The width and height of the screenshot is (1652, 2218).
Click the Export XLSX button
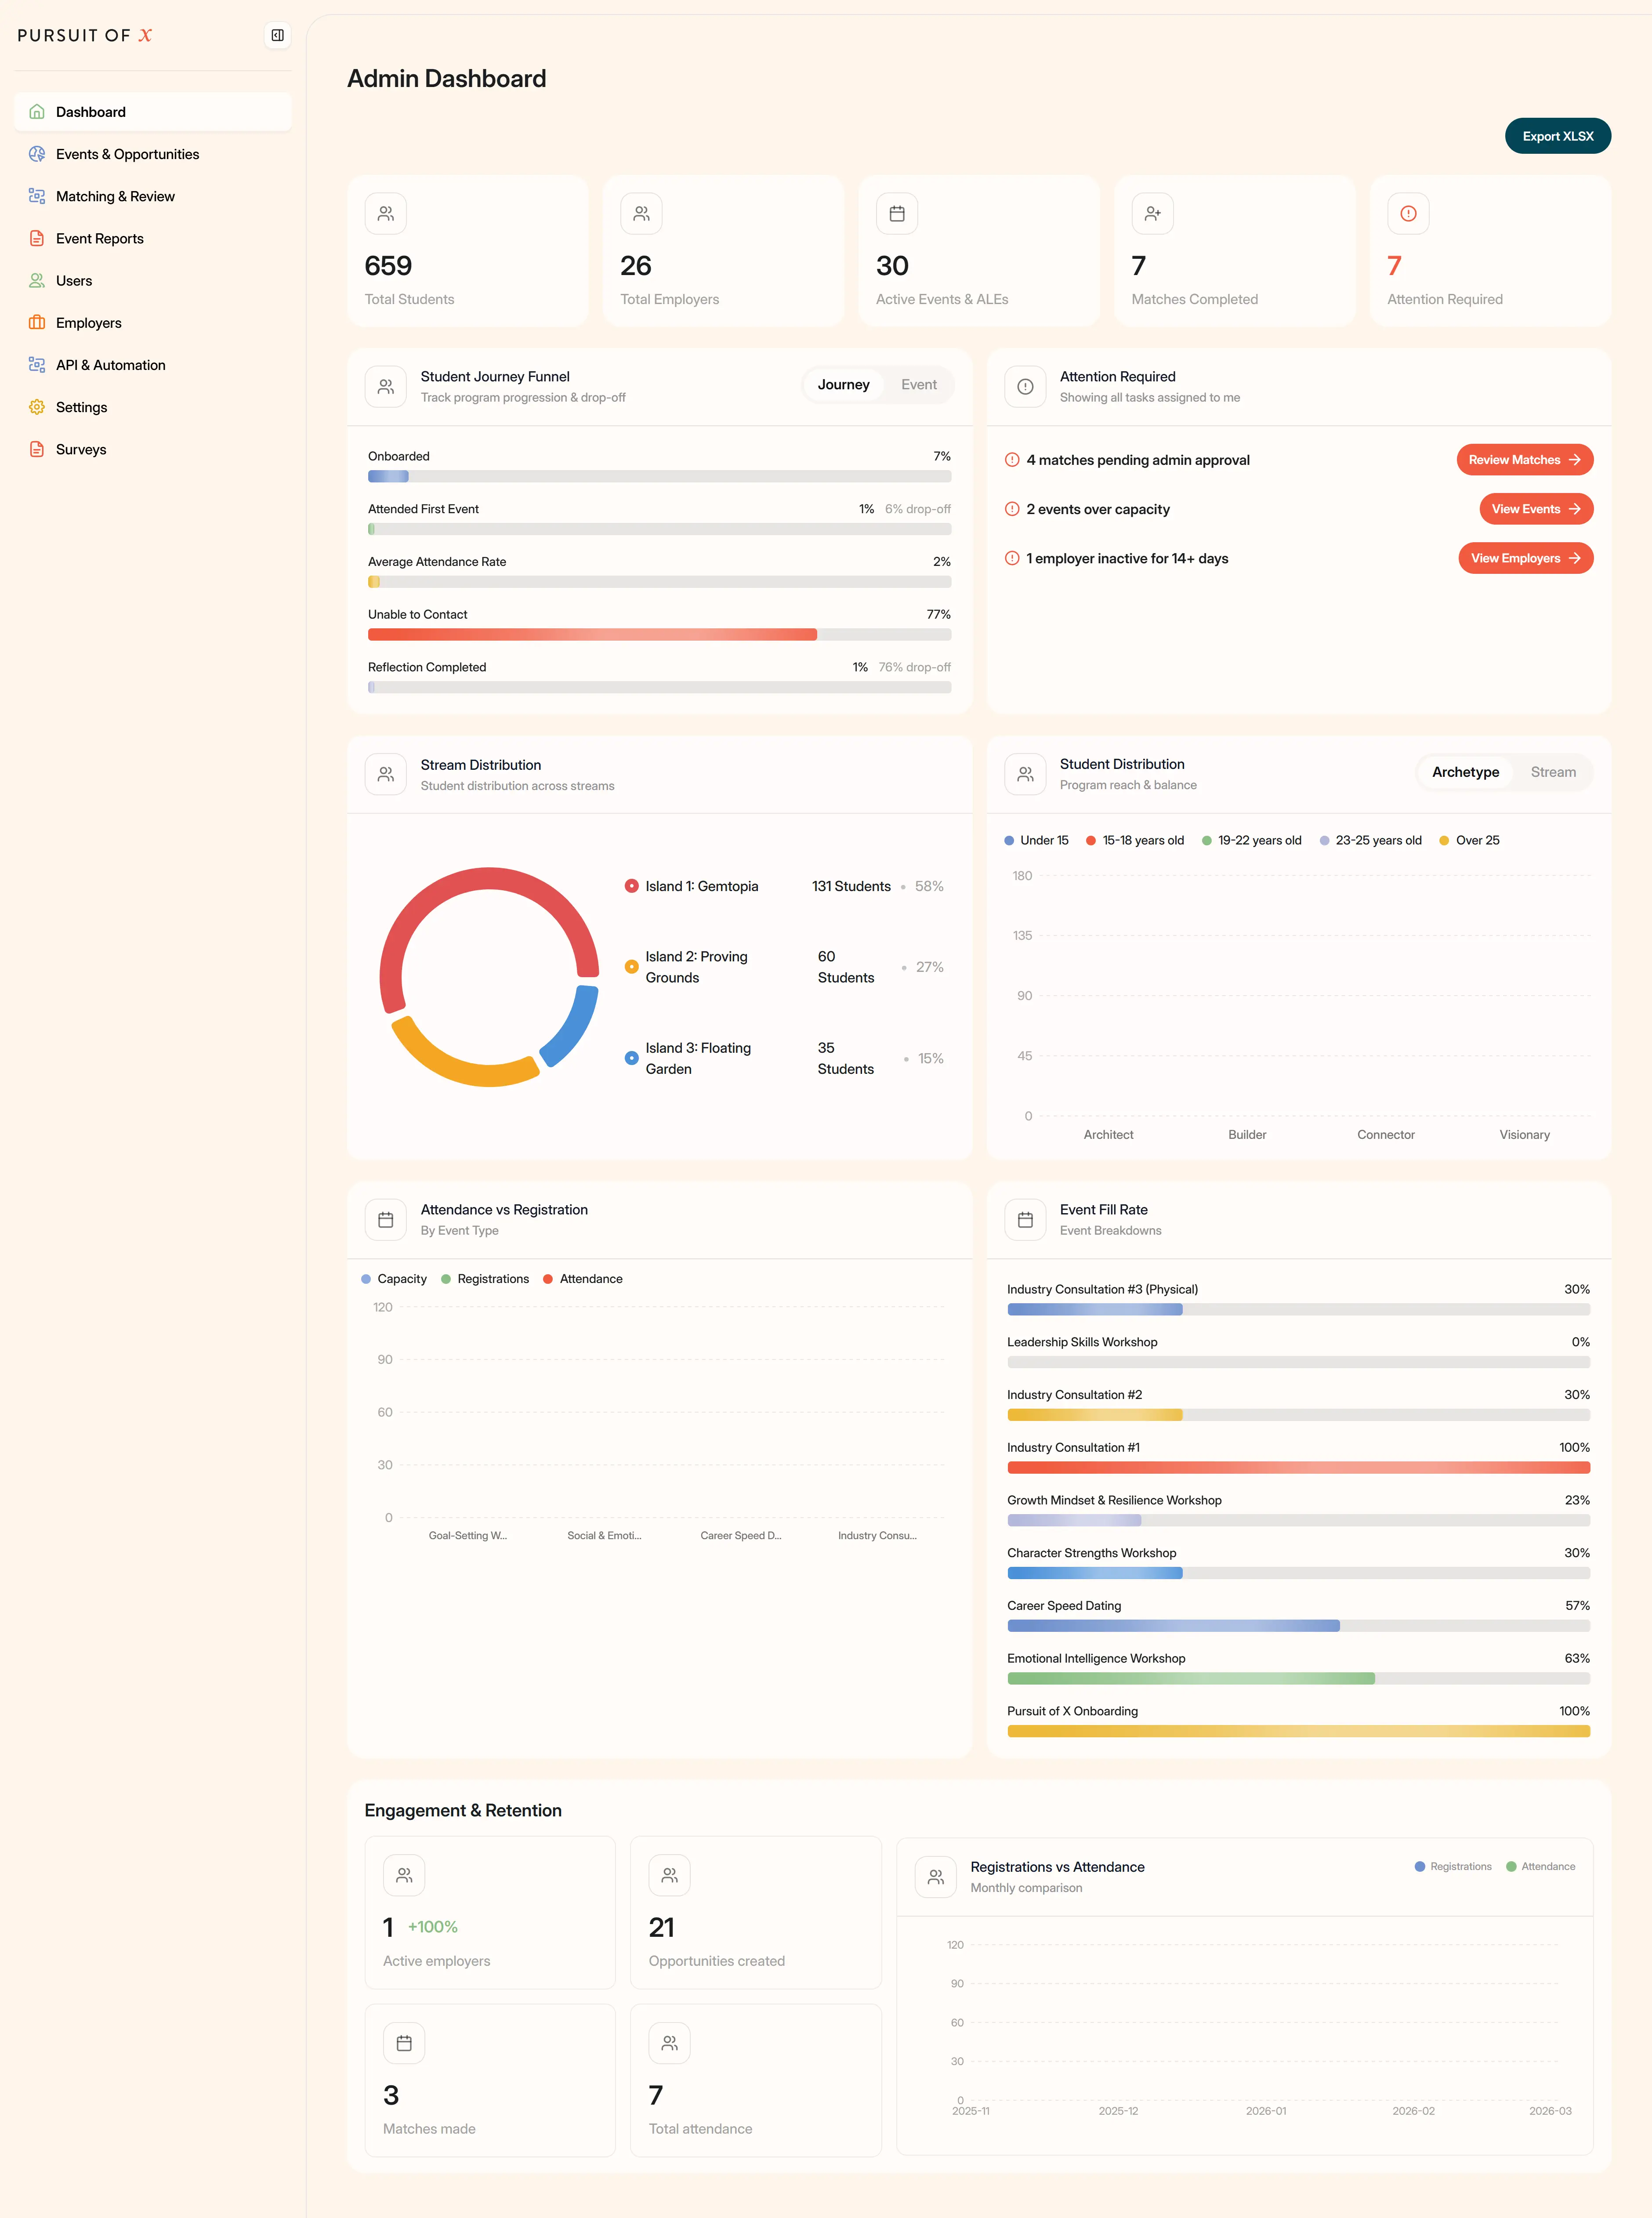1557,136
